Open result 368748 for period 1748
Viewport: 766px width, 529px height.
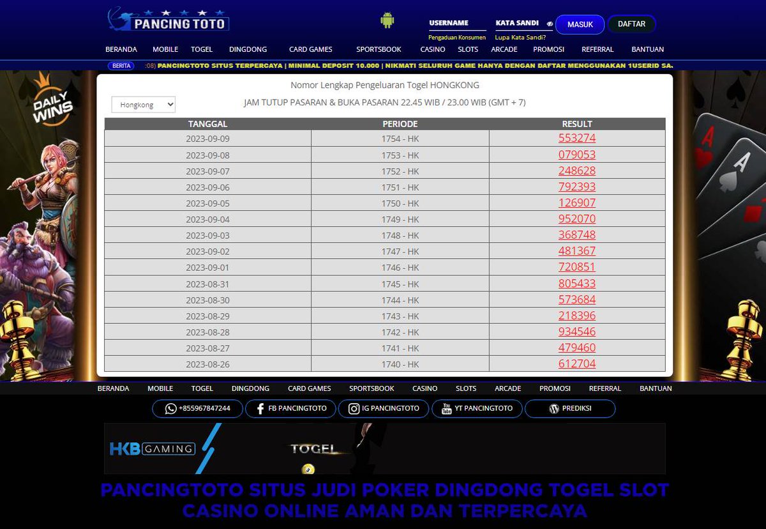tap(577, 234)
